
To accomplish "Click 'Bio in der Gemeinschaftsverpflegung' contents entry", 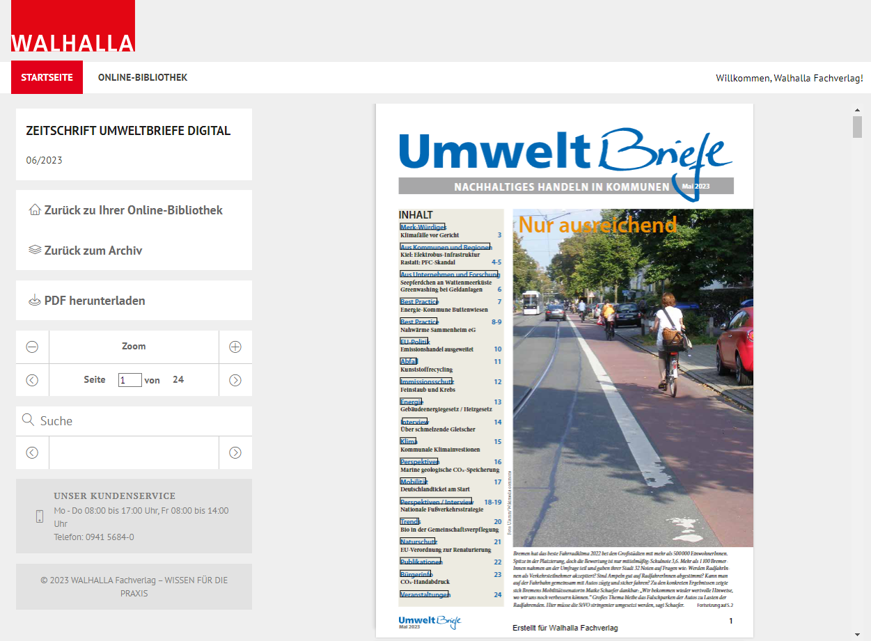I will (450, 530).
